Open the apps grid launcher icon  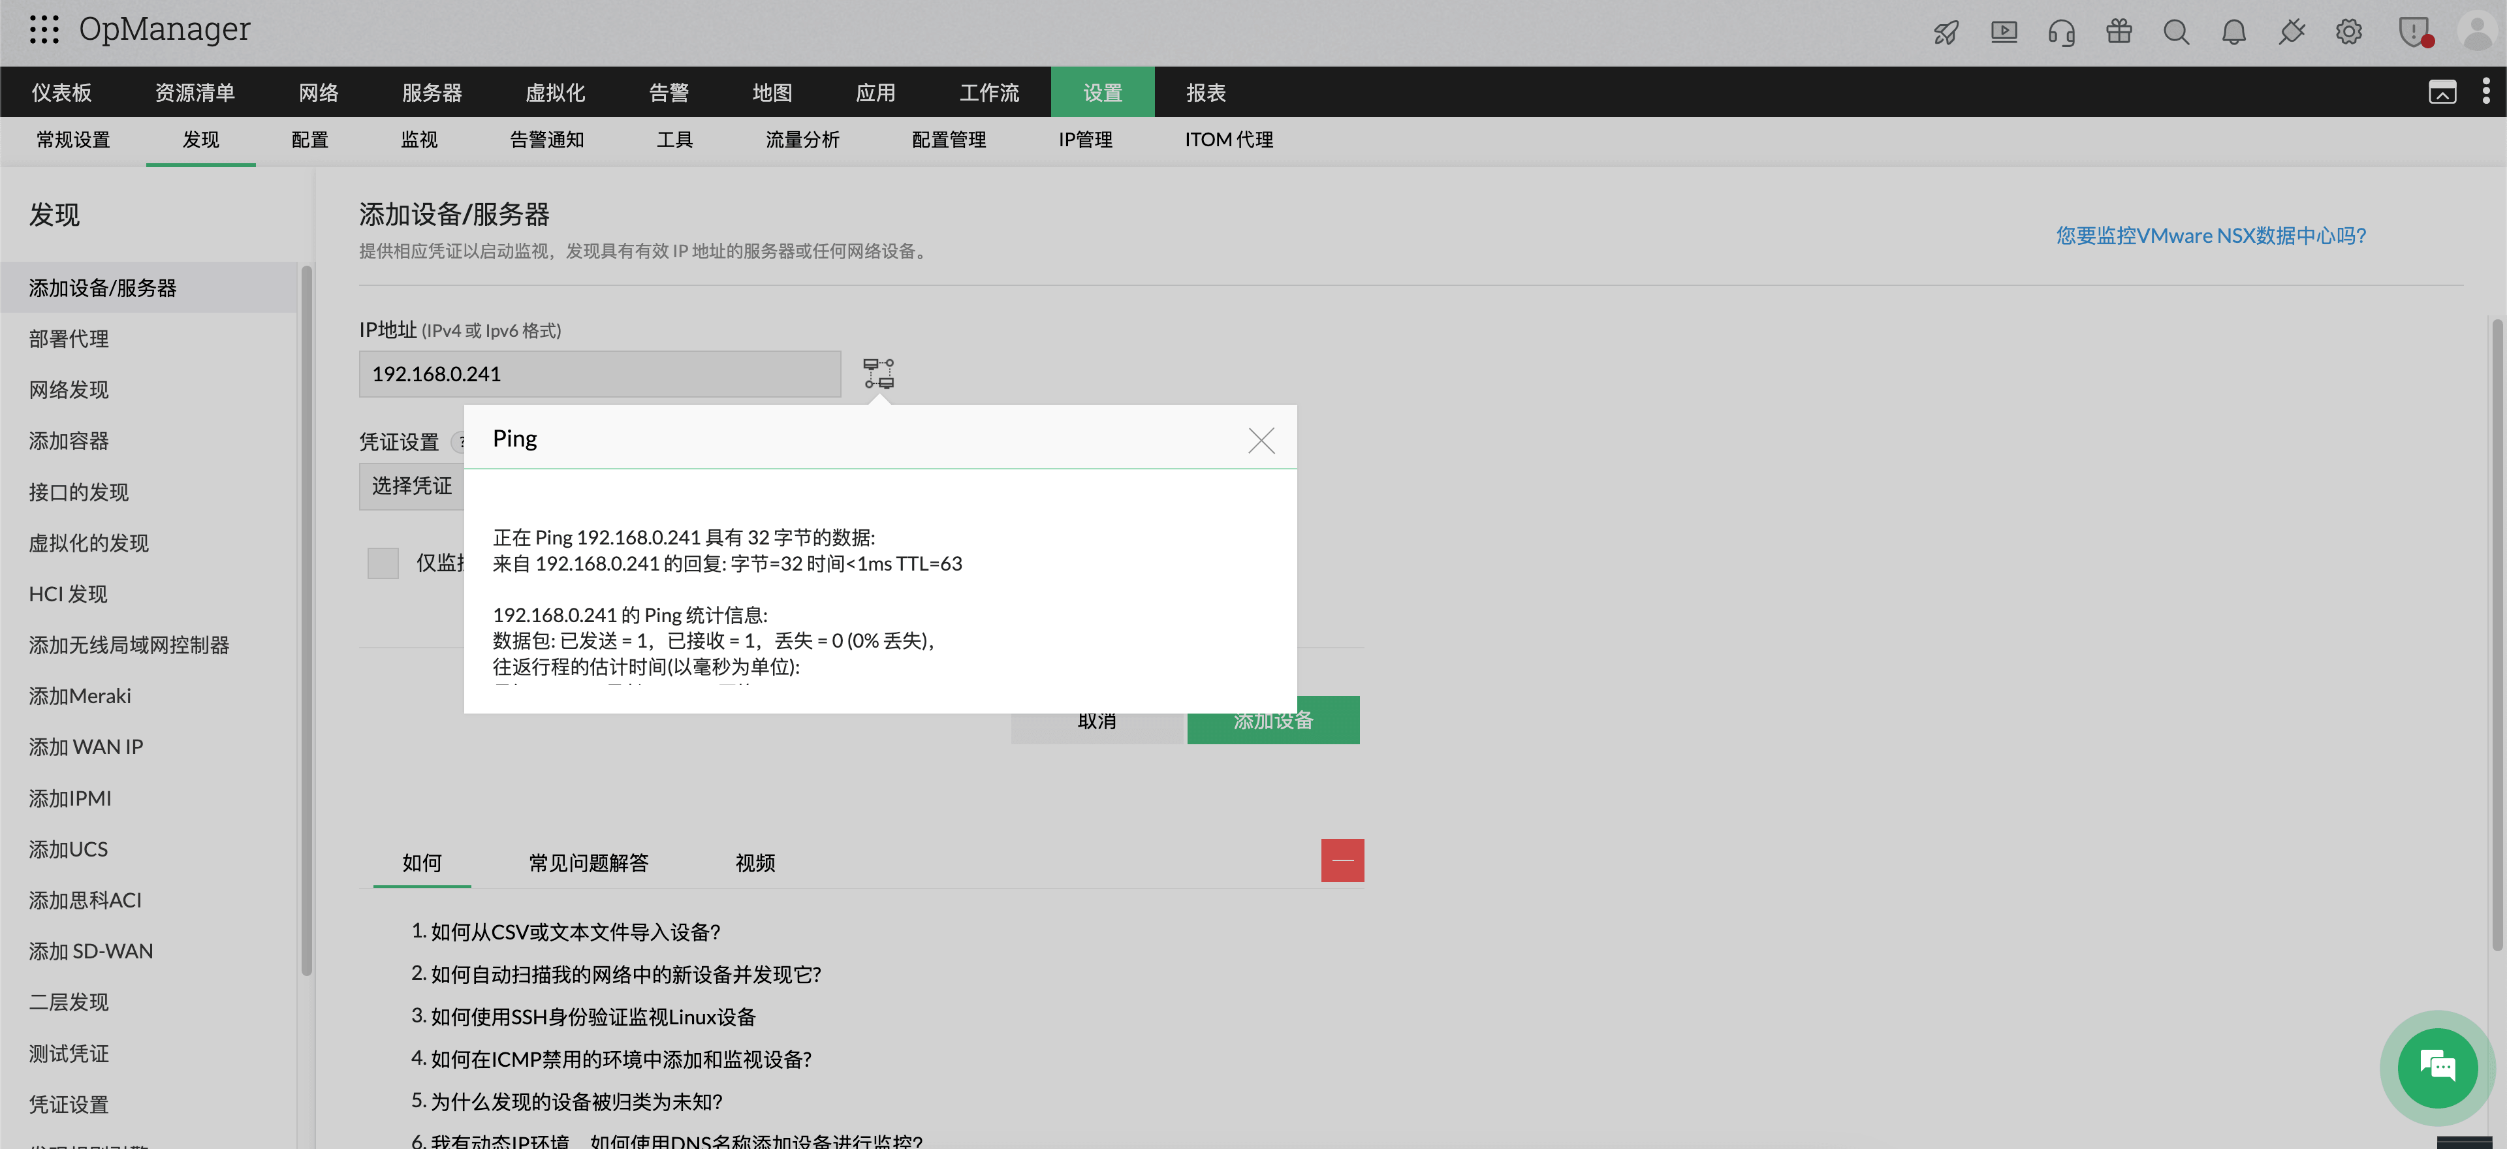click(44, 30)
